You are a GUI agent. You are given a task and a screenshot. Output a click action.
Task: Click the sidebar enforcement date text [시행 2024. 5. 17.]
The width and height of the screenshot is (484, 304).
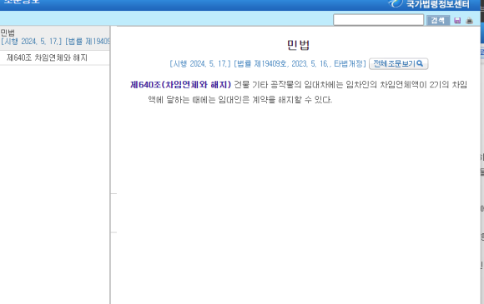32,42
